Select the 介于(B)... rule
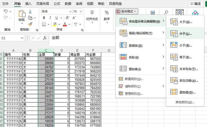Viewport: 207px width, 127px height. 185,45
